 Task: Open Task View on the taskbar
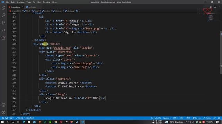18,122
